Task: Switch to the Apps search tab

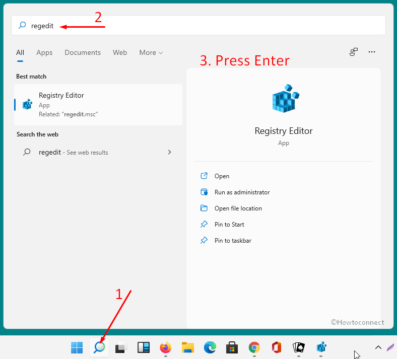Action: [44, 53]
